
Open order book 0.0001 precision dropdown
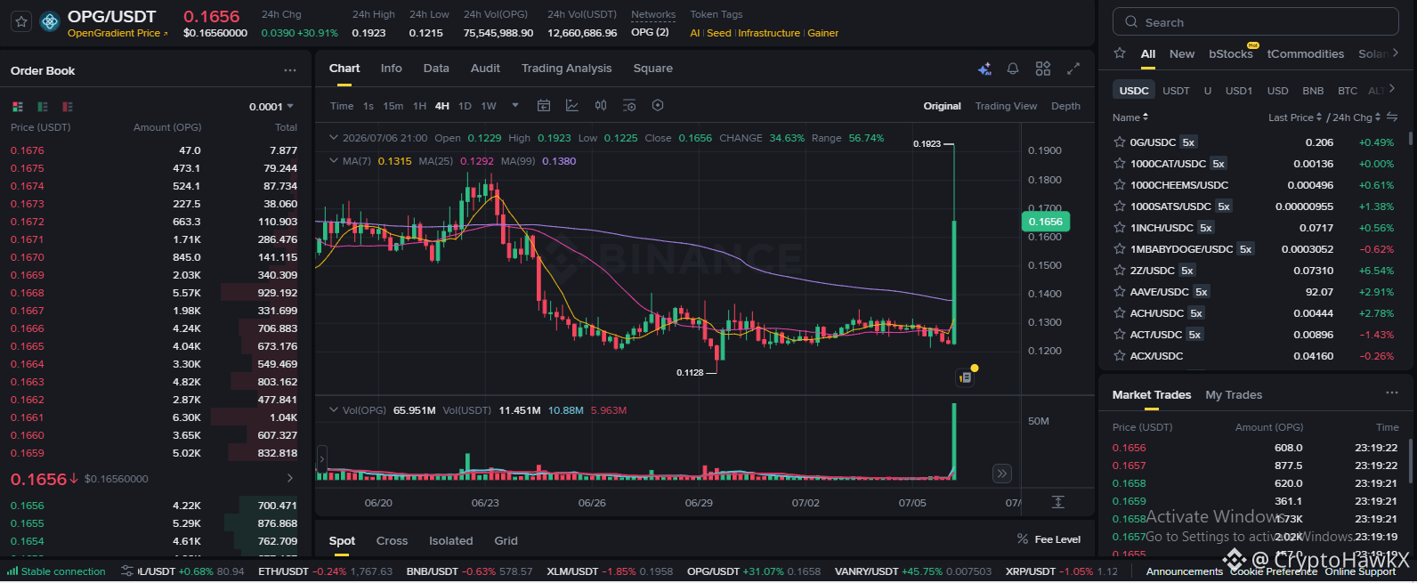[271, 107]
